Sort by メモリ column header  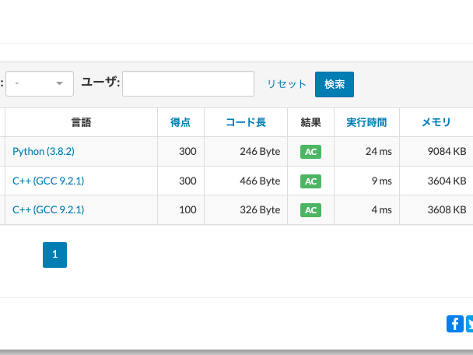tap(436, 122)
